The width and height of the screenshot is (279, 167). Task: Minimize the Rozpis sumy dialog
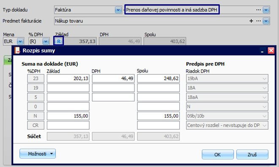[262, 51]
